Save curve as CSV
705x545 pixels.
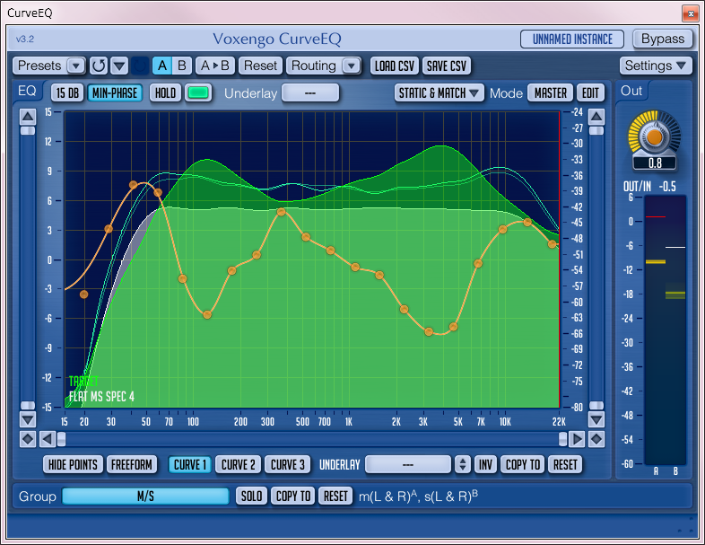click(x=447, y=66)
